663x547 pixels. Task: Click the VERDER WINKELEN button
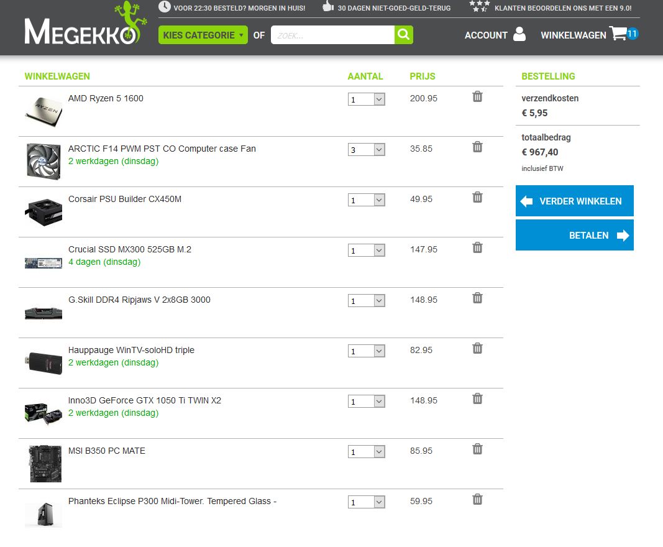(574, 201)
